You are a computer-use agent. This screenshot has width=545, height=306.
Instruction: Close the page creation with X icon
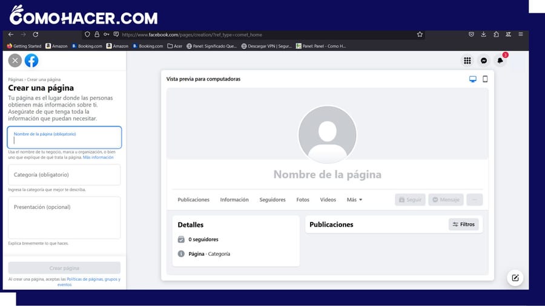coord(15,60)
